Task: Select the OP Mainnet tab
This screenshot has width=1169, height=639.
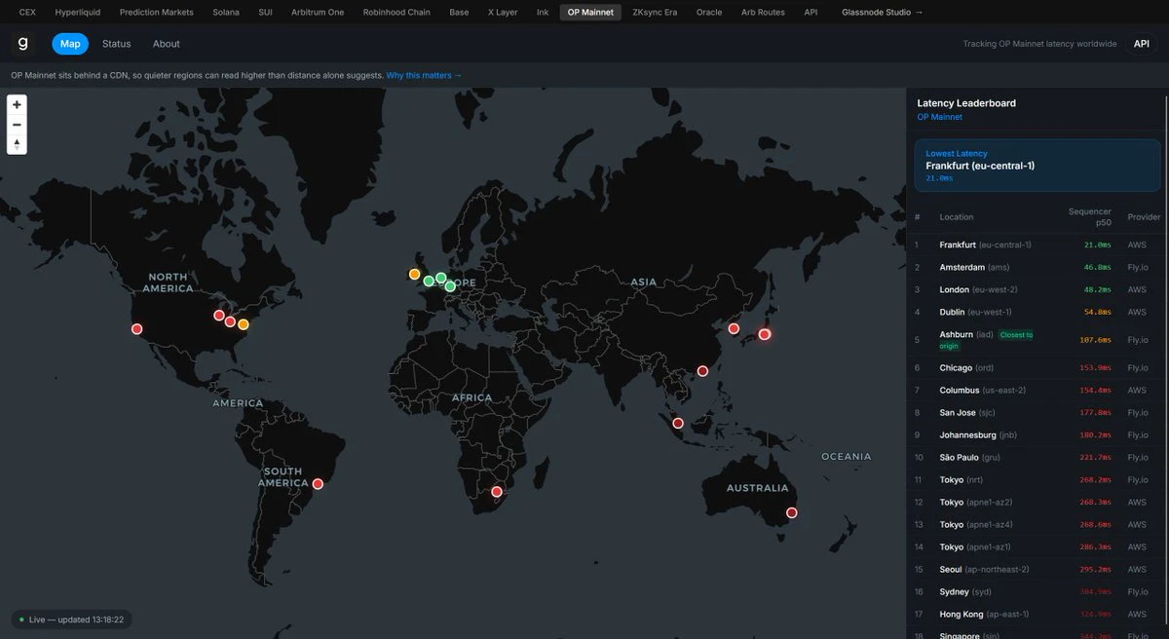Action: pos(591,13)
